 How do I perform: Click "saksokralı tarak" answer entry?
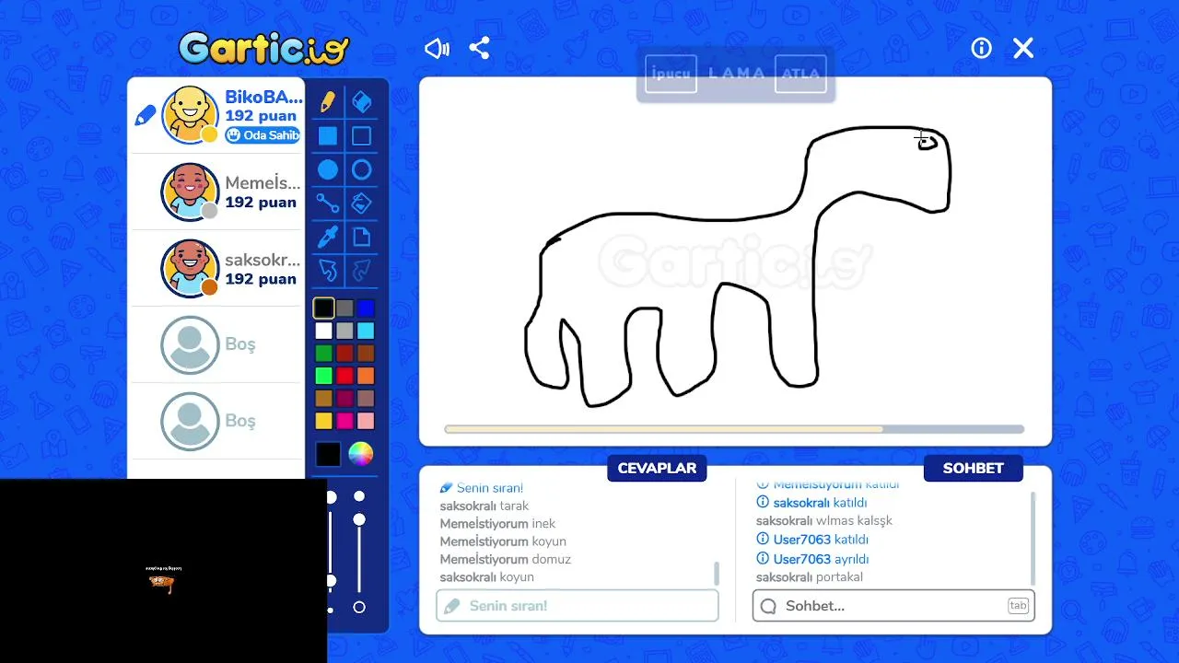point(484,506)
